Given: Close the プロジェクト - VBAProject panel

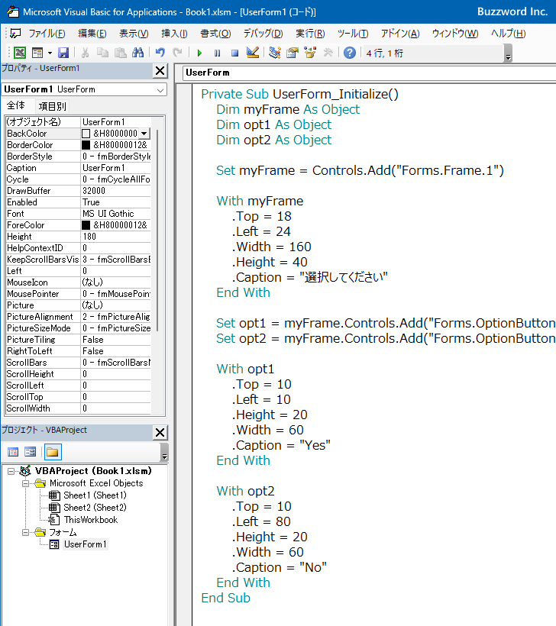Looking at the screenshot, I should click(x=160, y=432).
